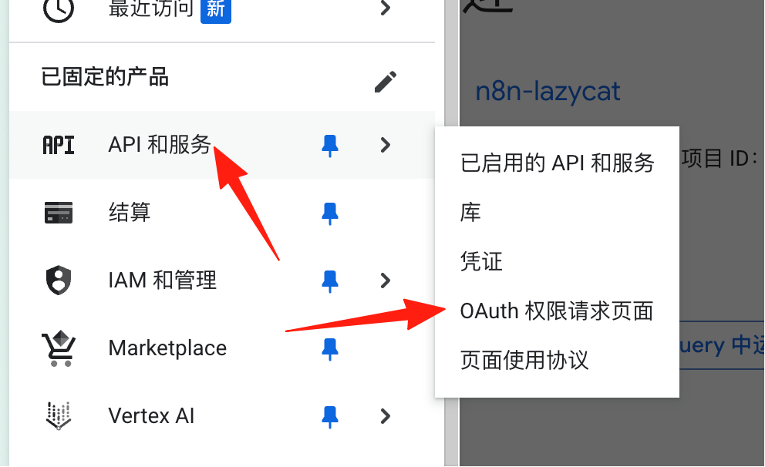The image size is (765, 467).
Task: Open the 结算 billing item
Action: [130, 213]
